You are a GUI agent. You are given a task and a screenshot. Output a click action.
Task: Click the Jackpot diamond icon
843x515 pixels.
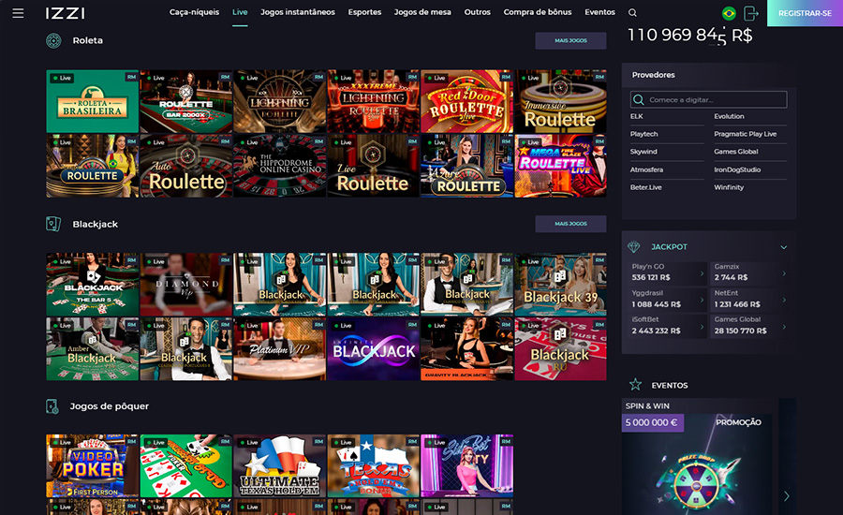click(634, 247)
